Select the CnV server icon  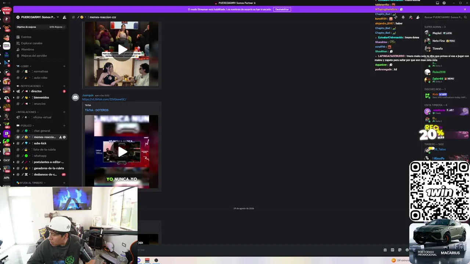point(7,160)
